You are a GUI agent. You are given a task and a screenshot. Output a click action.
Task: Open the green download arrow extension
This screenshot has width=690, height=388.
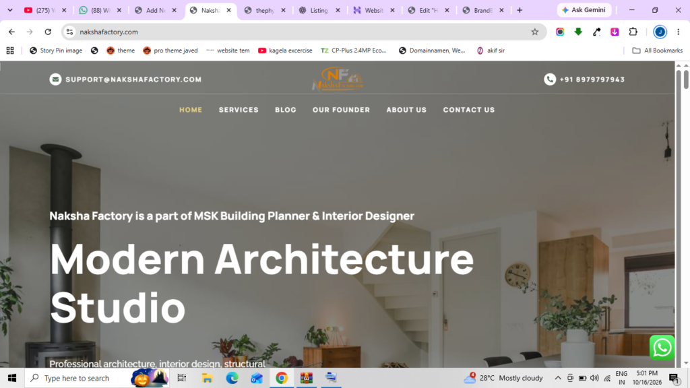tap(578, 32)
